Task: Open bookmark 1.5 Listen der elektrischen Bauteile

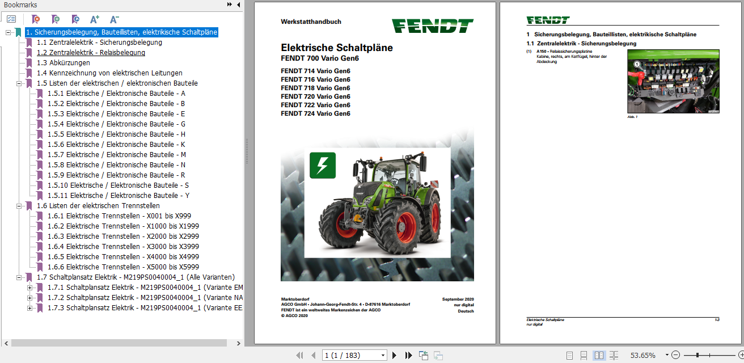Action: [117, 83]
